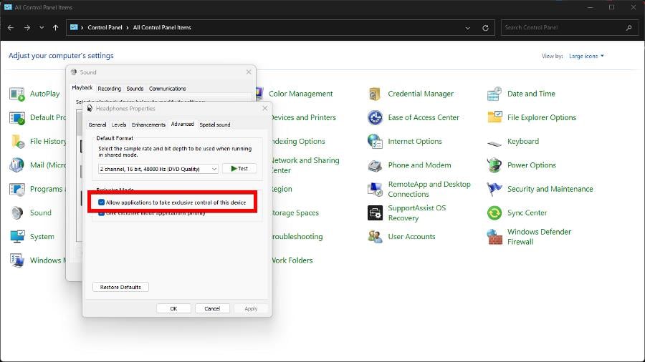Open the Color Management link
The height and width of the screenshot is (362, 645).
point(301,94)
